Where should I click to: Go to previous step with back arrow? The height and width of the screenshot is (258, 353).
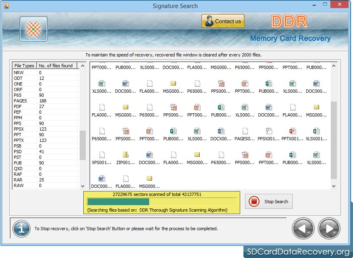(x=303, y=229)
